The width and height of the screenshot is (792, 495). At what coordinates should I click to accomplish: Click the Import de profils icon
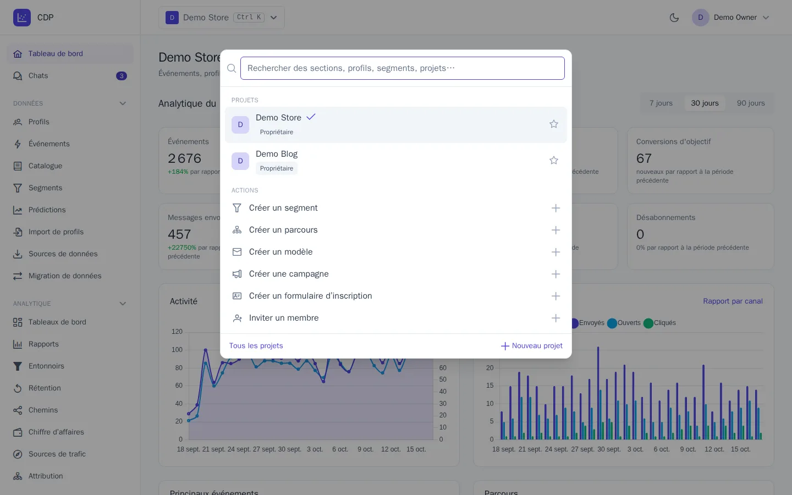[x=18, y=232]
